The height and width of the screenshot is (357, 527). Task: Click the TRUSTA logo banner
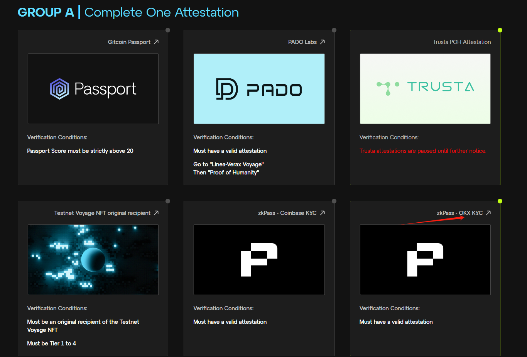click(x=425, y=89)
